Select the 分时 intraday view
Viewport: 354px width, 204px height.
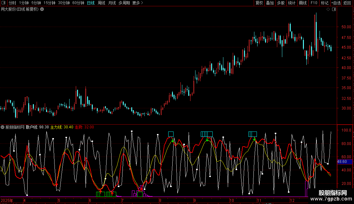(x=12, y=3)
